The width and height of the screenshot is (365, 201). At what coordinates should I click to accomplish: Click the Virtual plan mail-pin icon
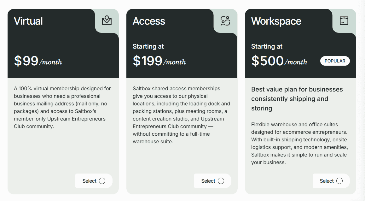click(x=107, y=21)
